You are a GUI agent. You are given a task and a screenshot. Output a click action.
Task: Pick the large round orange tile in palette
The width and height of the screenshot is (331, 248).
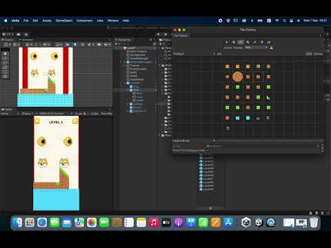click(x=237, y=76)
